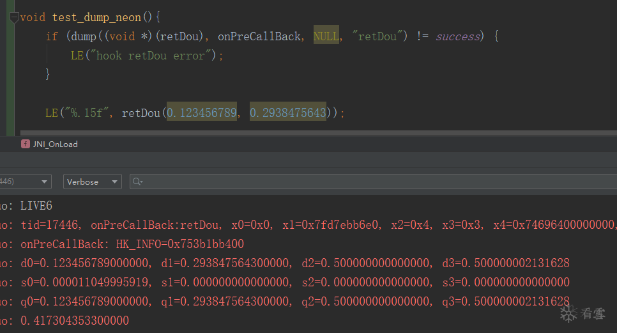Collapse the test_dump_neon function fold marker
The width and height of the screenshot is (617, 333).
click(x=14, y=18)
